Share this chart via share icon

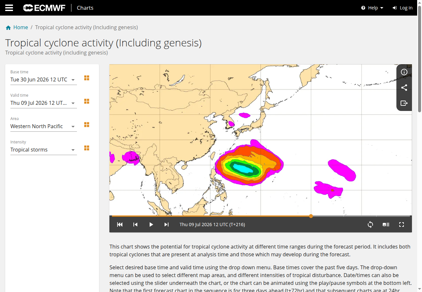(404, 88)
